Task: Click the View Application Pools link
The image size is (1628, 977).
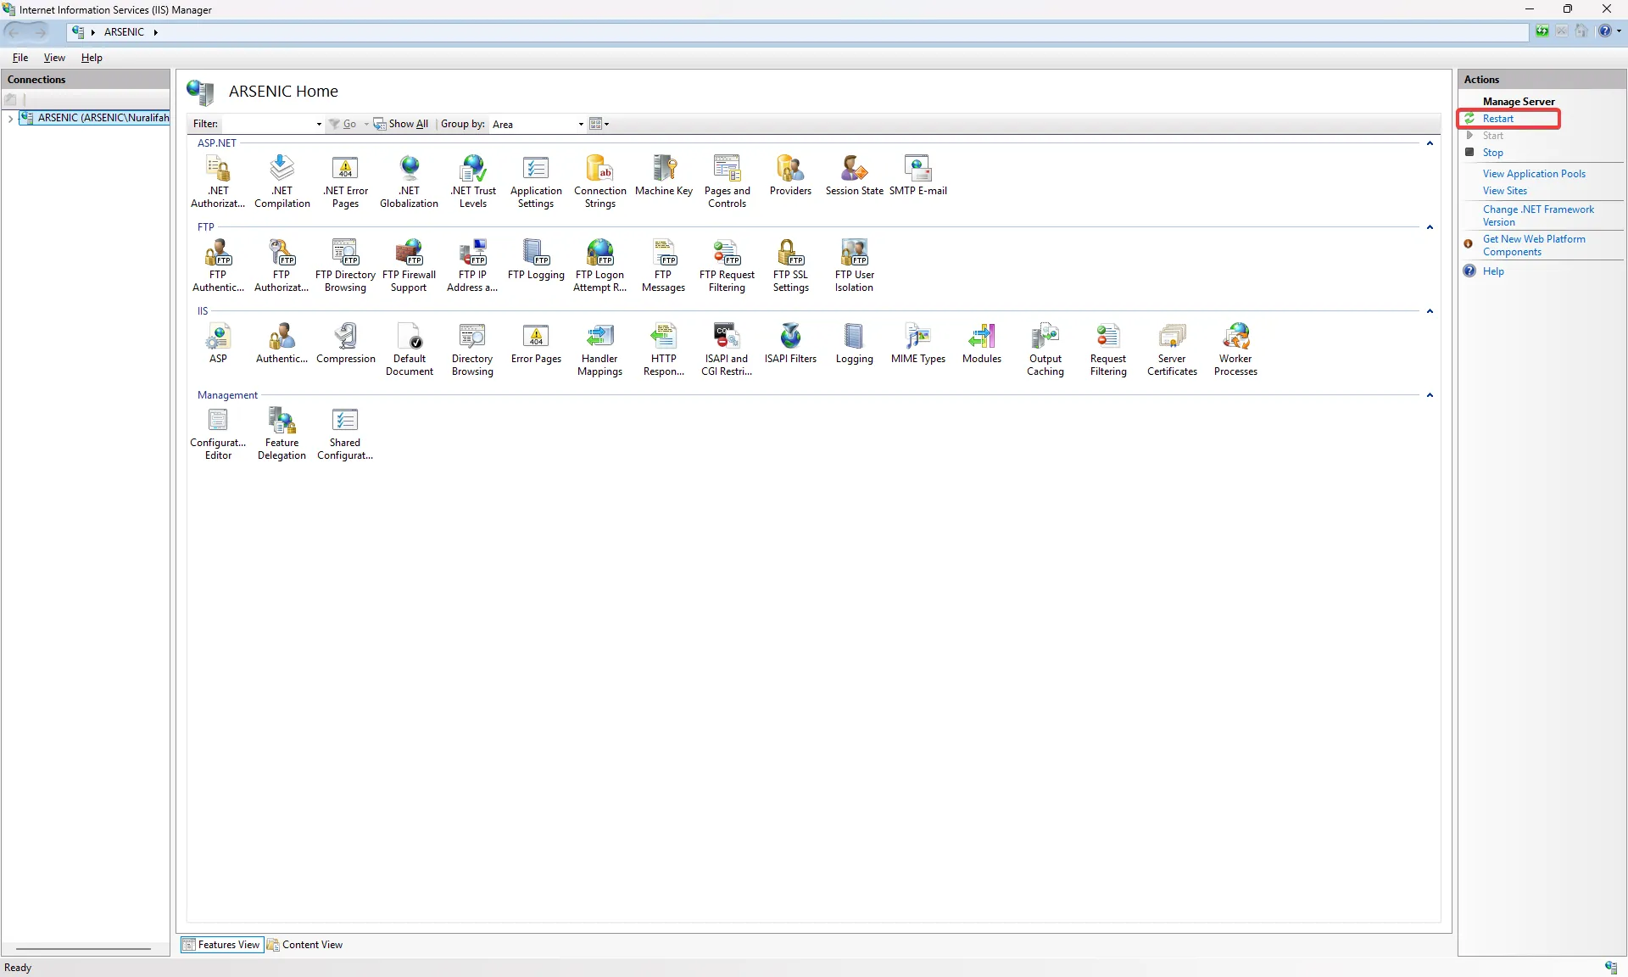Action: 1533,174
